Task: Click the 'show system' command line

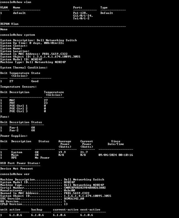Action: click(x=17, y=35)
